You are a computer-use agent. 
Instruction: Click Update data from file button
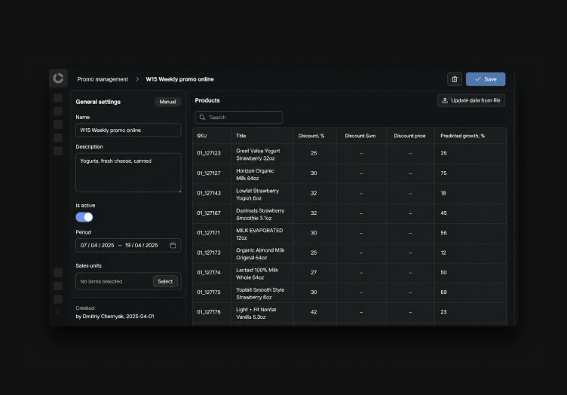click(471, 100)
